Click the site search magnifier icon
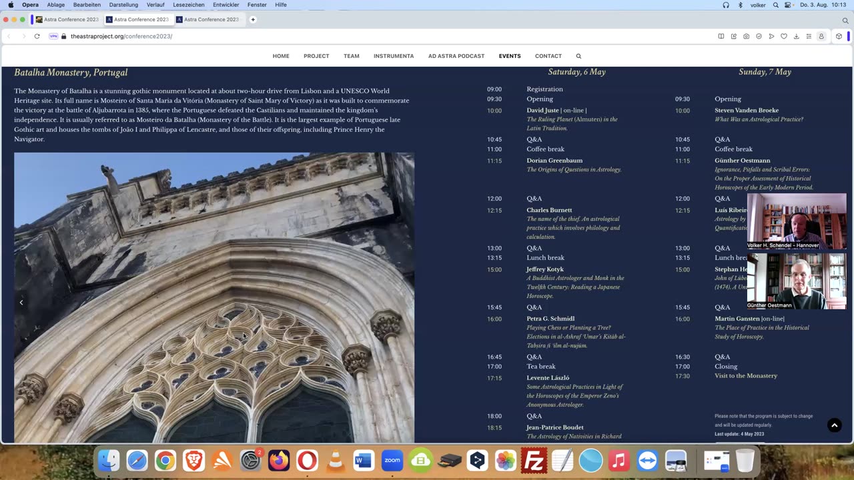Screen dimensions: 854x480 (578, 56)
